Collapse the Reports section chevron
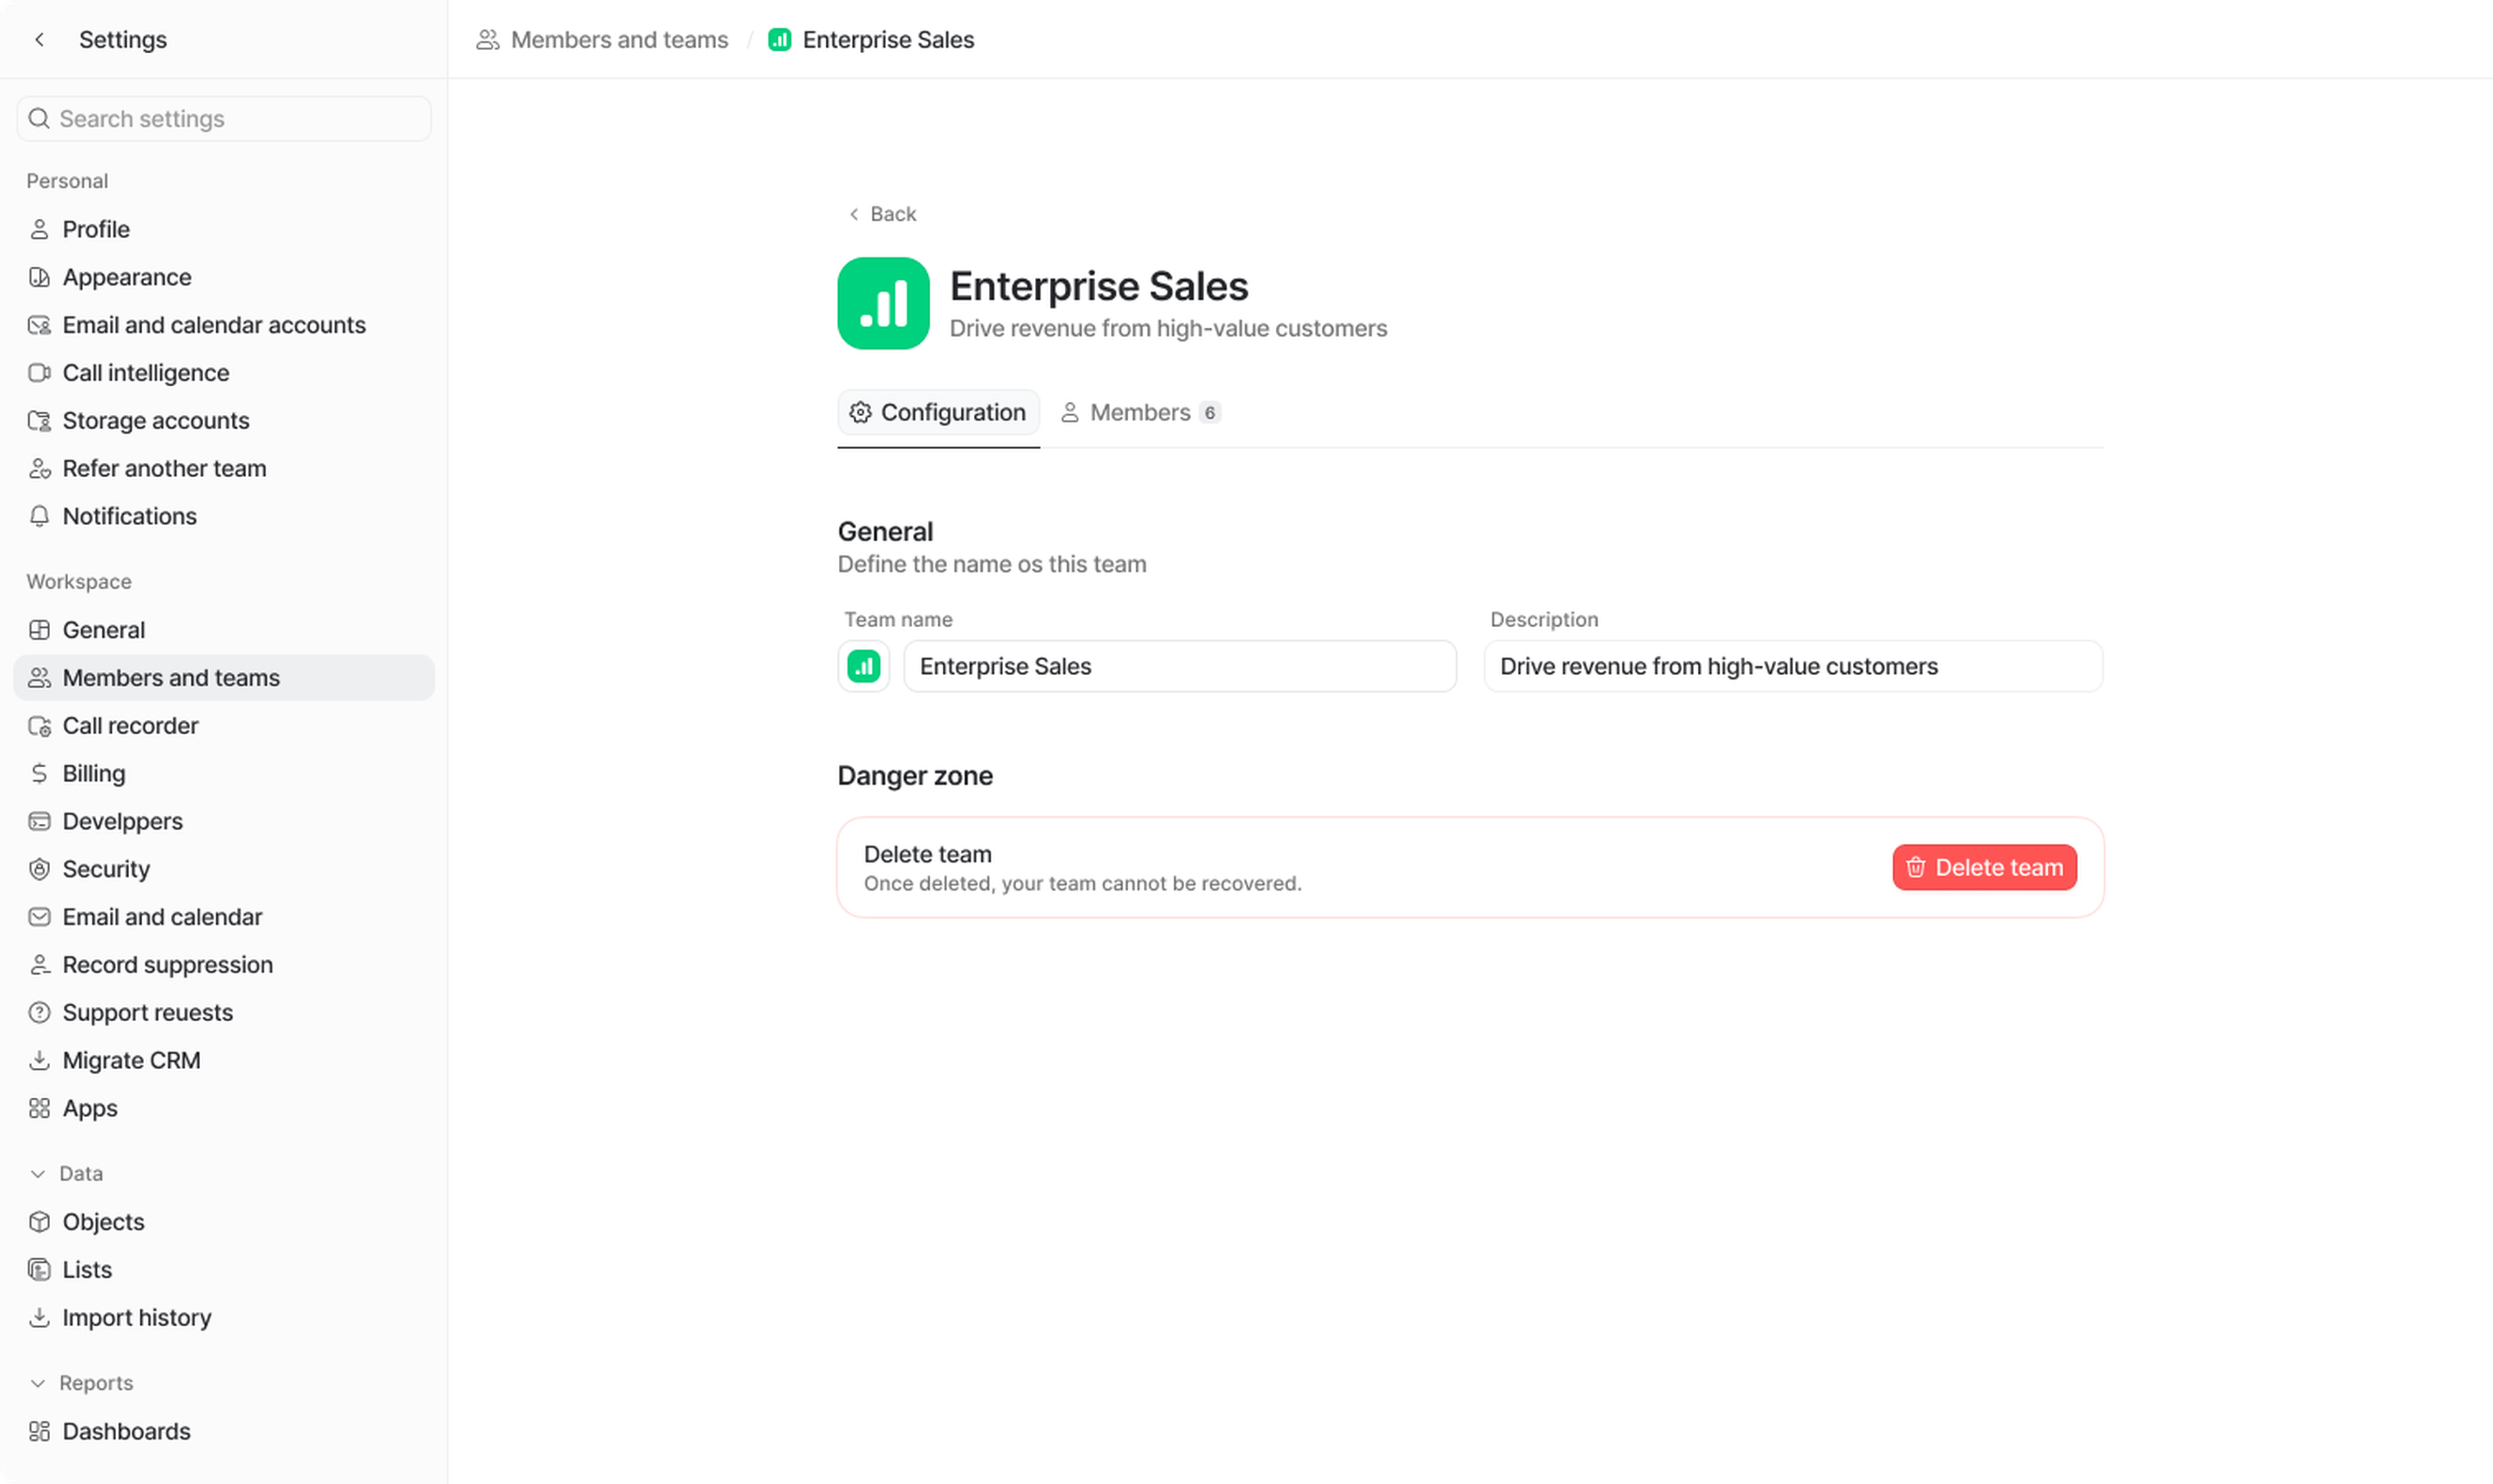This screenshot has height=1484, width=2493. pos(38,1383)
